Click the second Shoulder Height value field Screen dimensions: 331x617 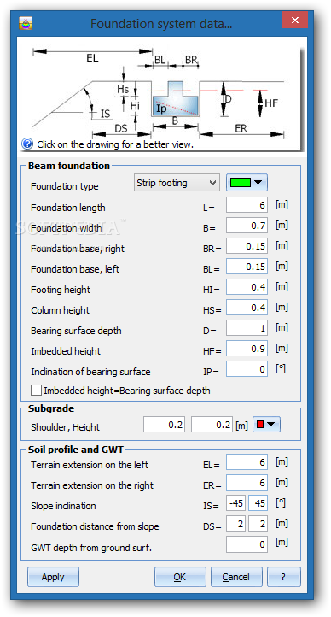(212, 425)
